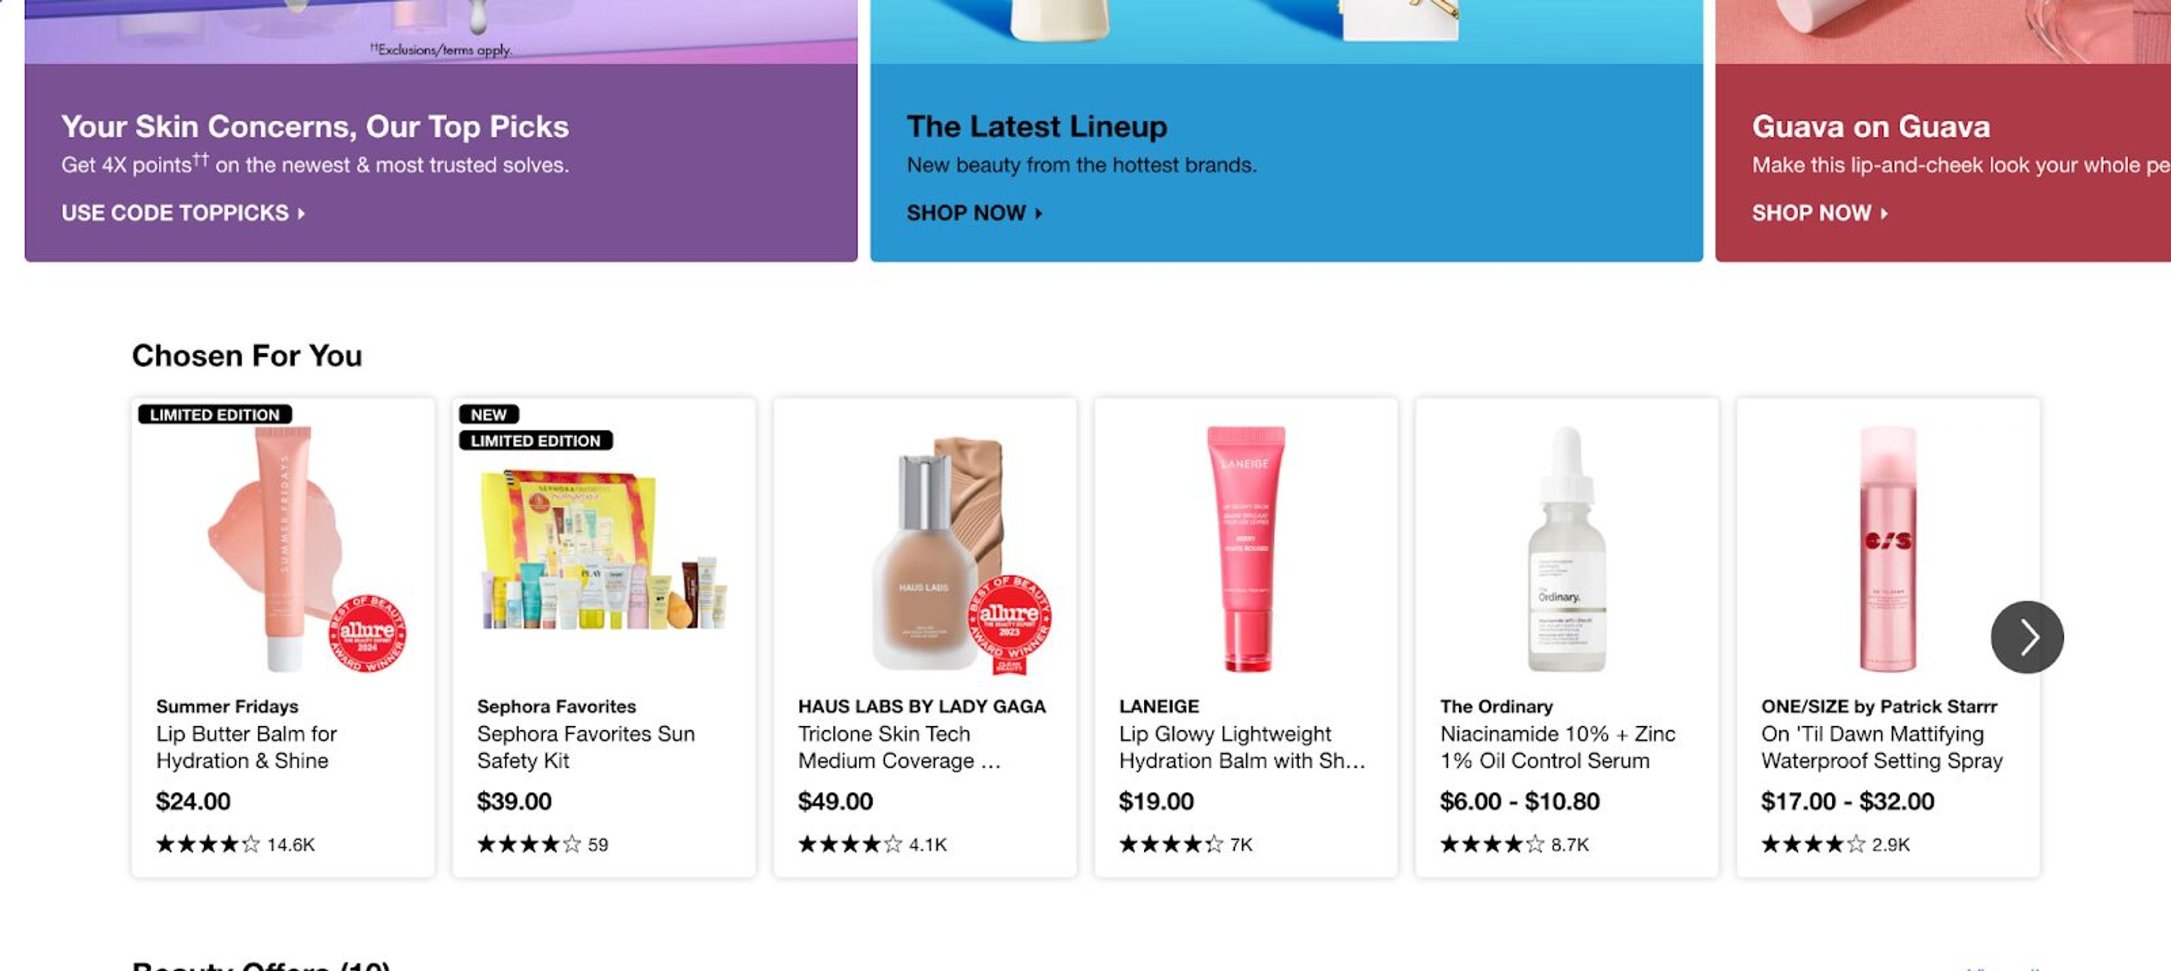Click the NEW badge on the Sephora Favorites kit
This screenshot has height=971, width=2171.
pyautogui.click(x=491, y=414)
